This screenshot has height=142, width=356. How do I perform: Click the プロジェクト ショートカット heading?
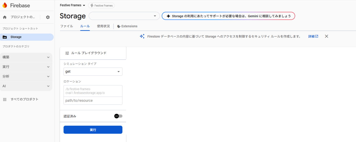[20, 29]
